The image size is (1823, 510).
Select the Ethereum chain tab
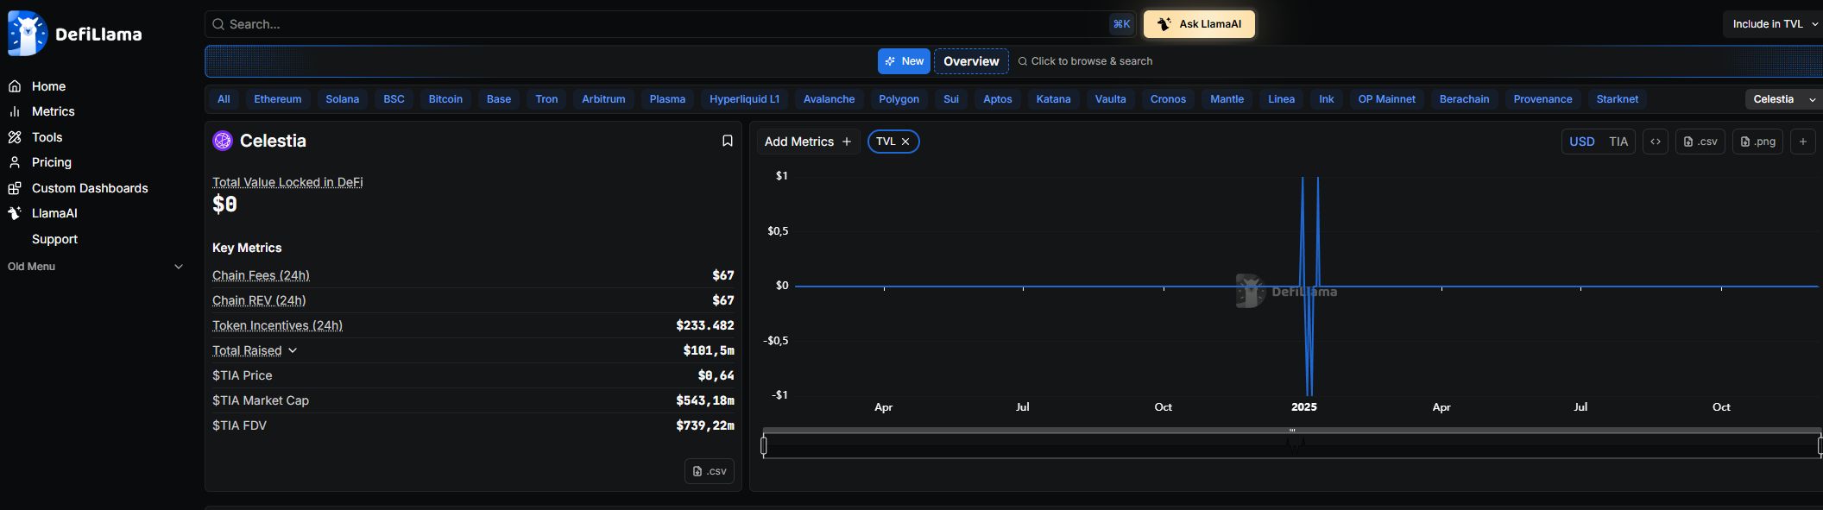click(x=277, y=99)
